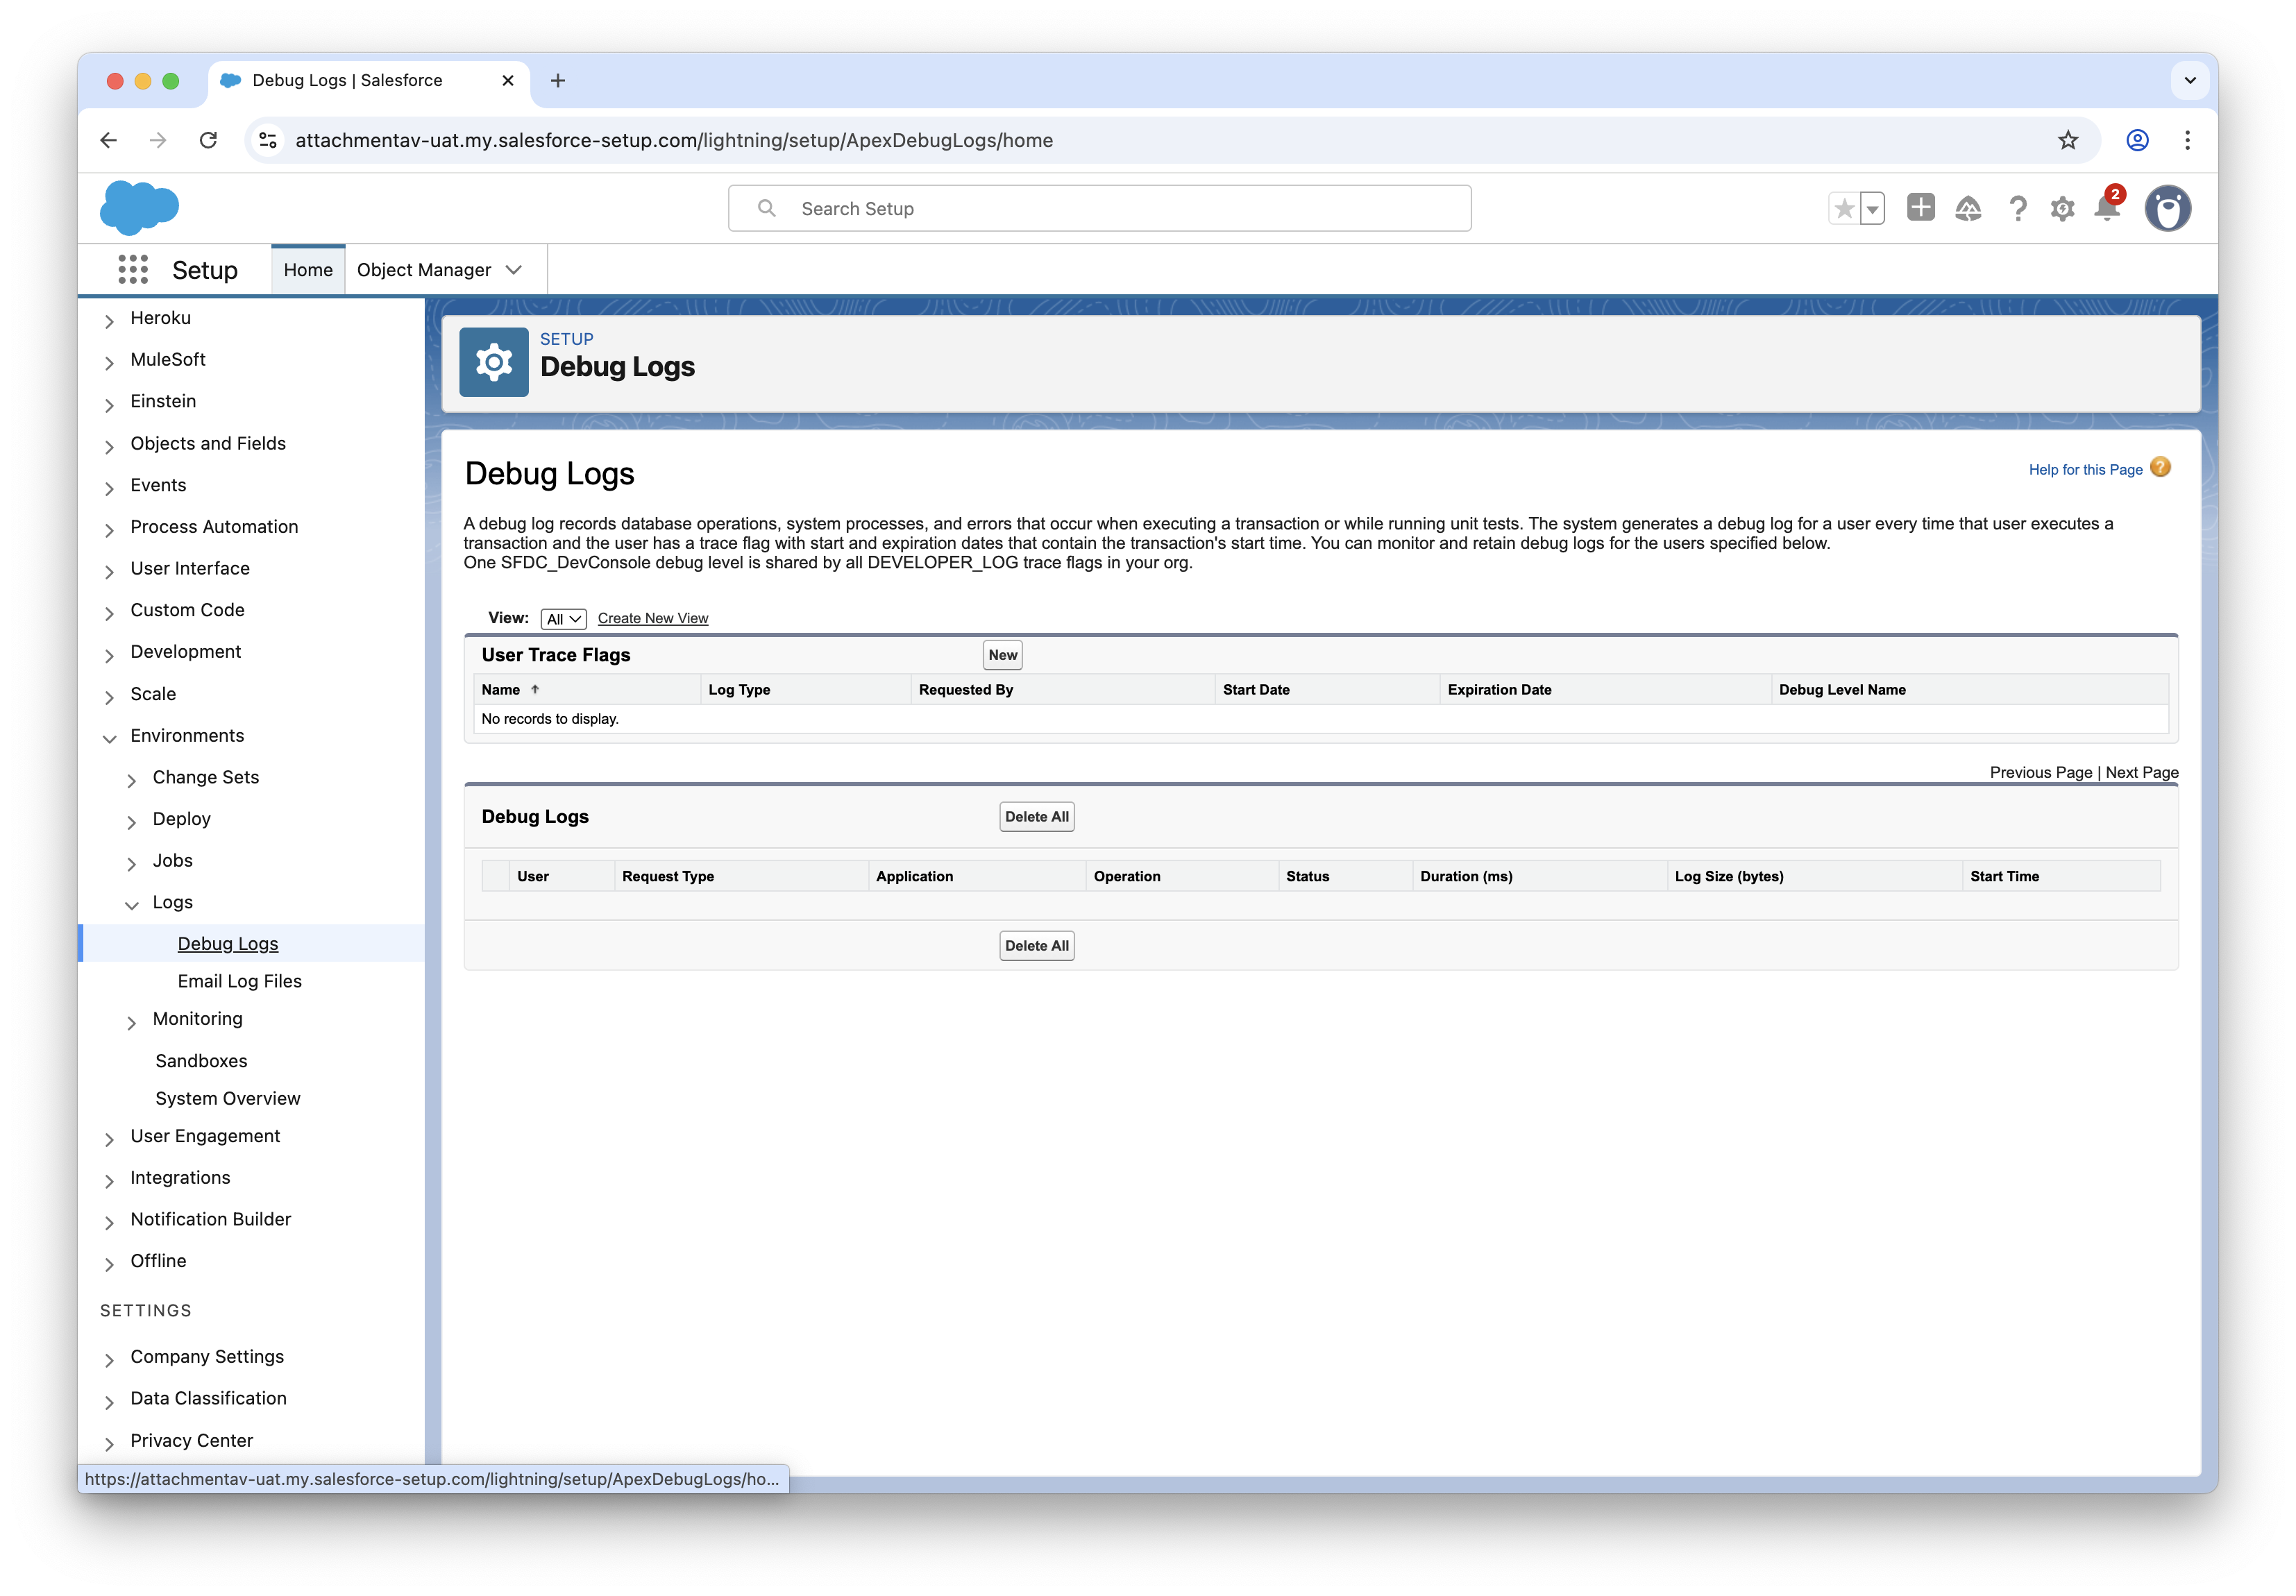Click New in User Trace Flags
The width and height of the screenshot is (2296, 1596).
pos(1002,655)
